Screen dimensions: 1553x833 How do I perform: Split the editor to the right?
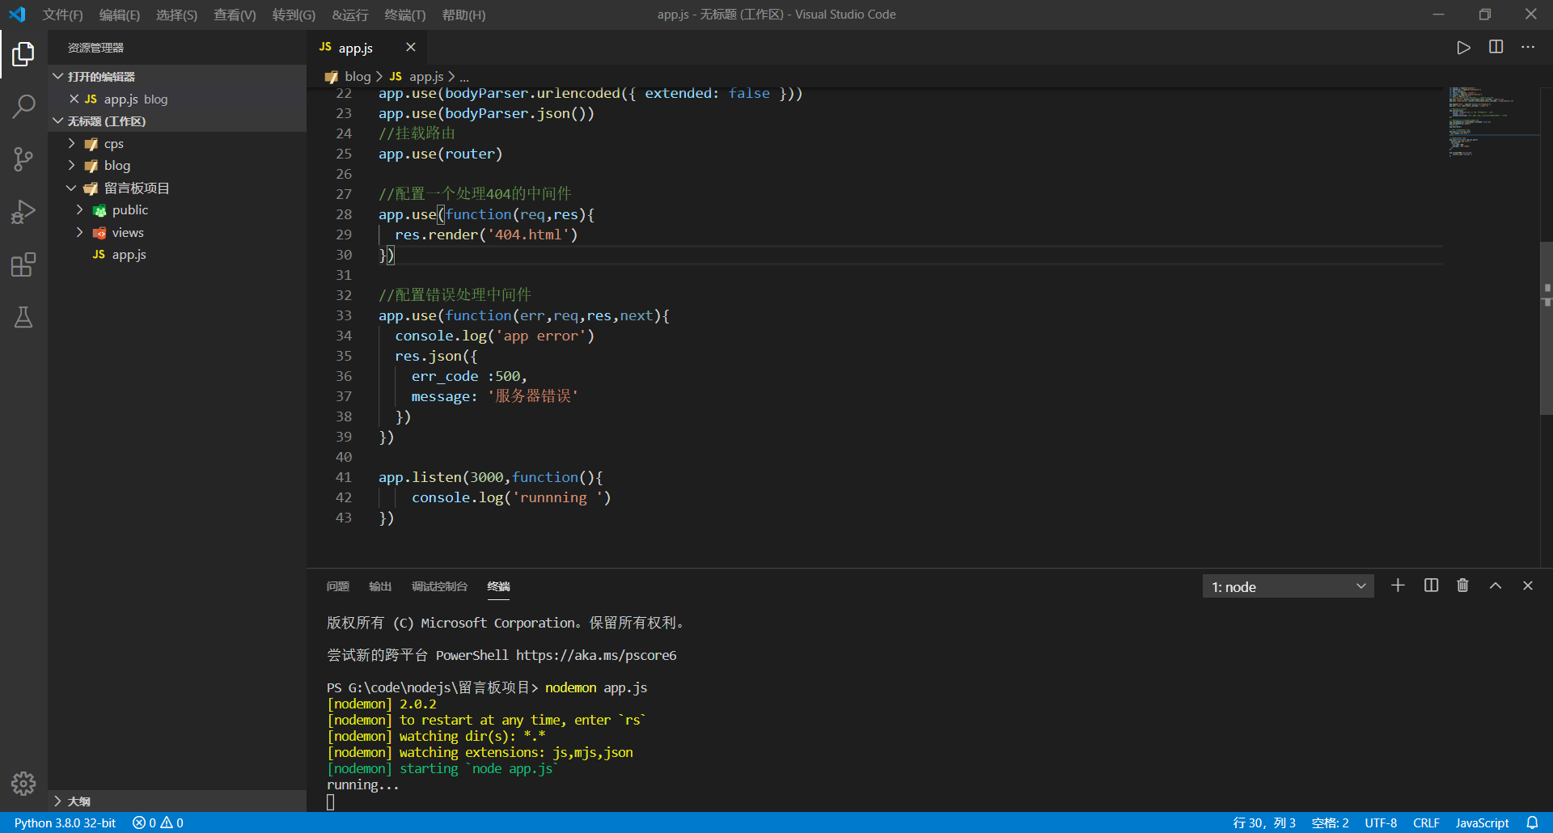(x=1496, y=47)
